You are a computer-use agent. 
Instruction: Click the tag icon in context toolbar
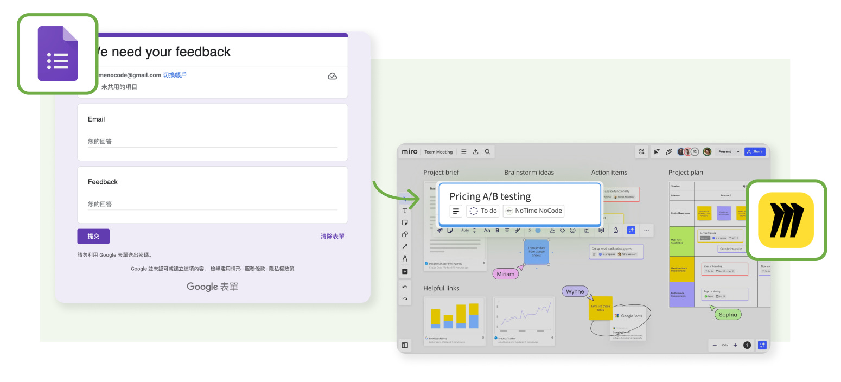coord(563,230)
